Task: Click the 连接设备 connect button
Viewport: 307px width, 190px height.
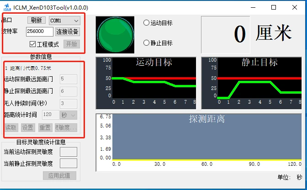Action: [x=67, y=32]
